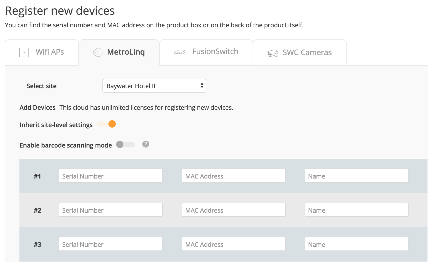Select the MetroLinq tab label
This screenshot has height=262, width=428.
tap(126, 52)
